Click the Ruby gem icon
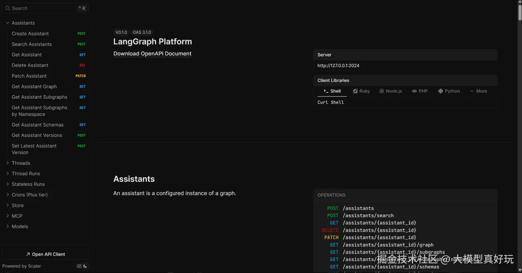 (355, 91)
